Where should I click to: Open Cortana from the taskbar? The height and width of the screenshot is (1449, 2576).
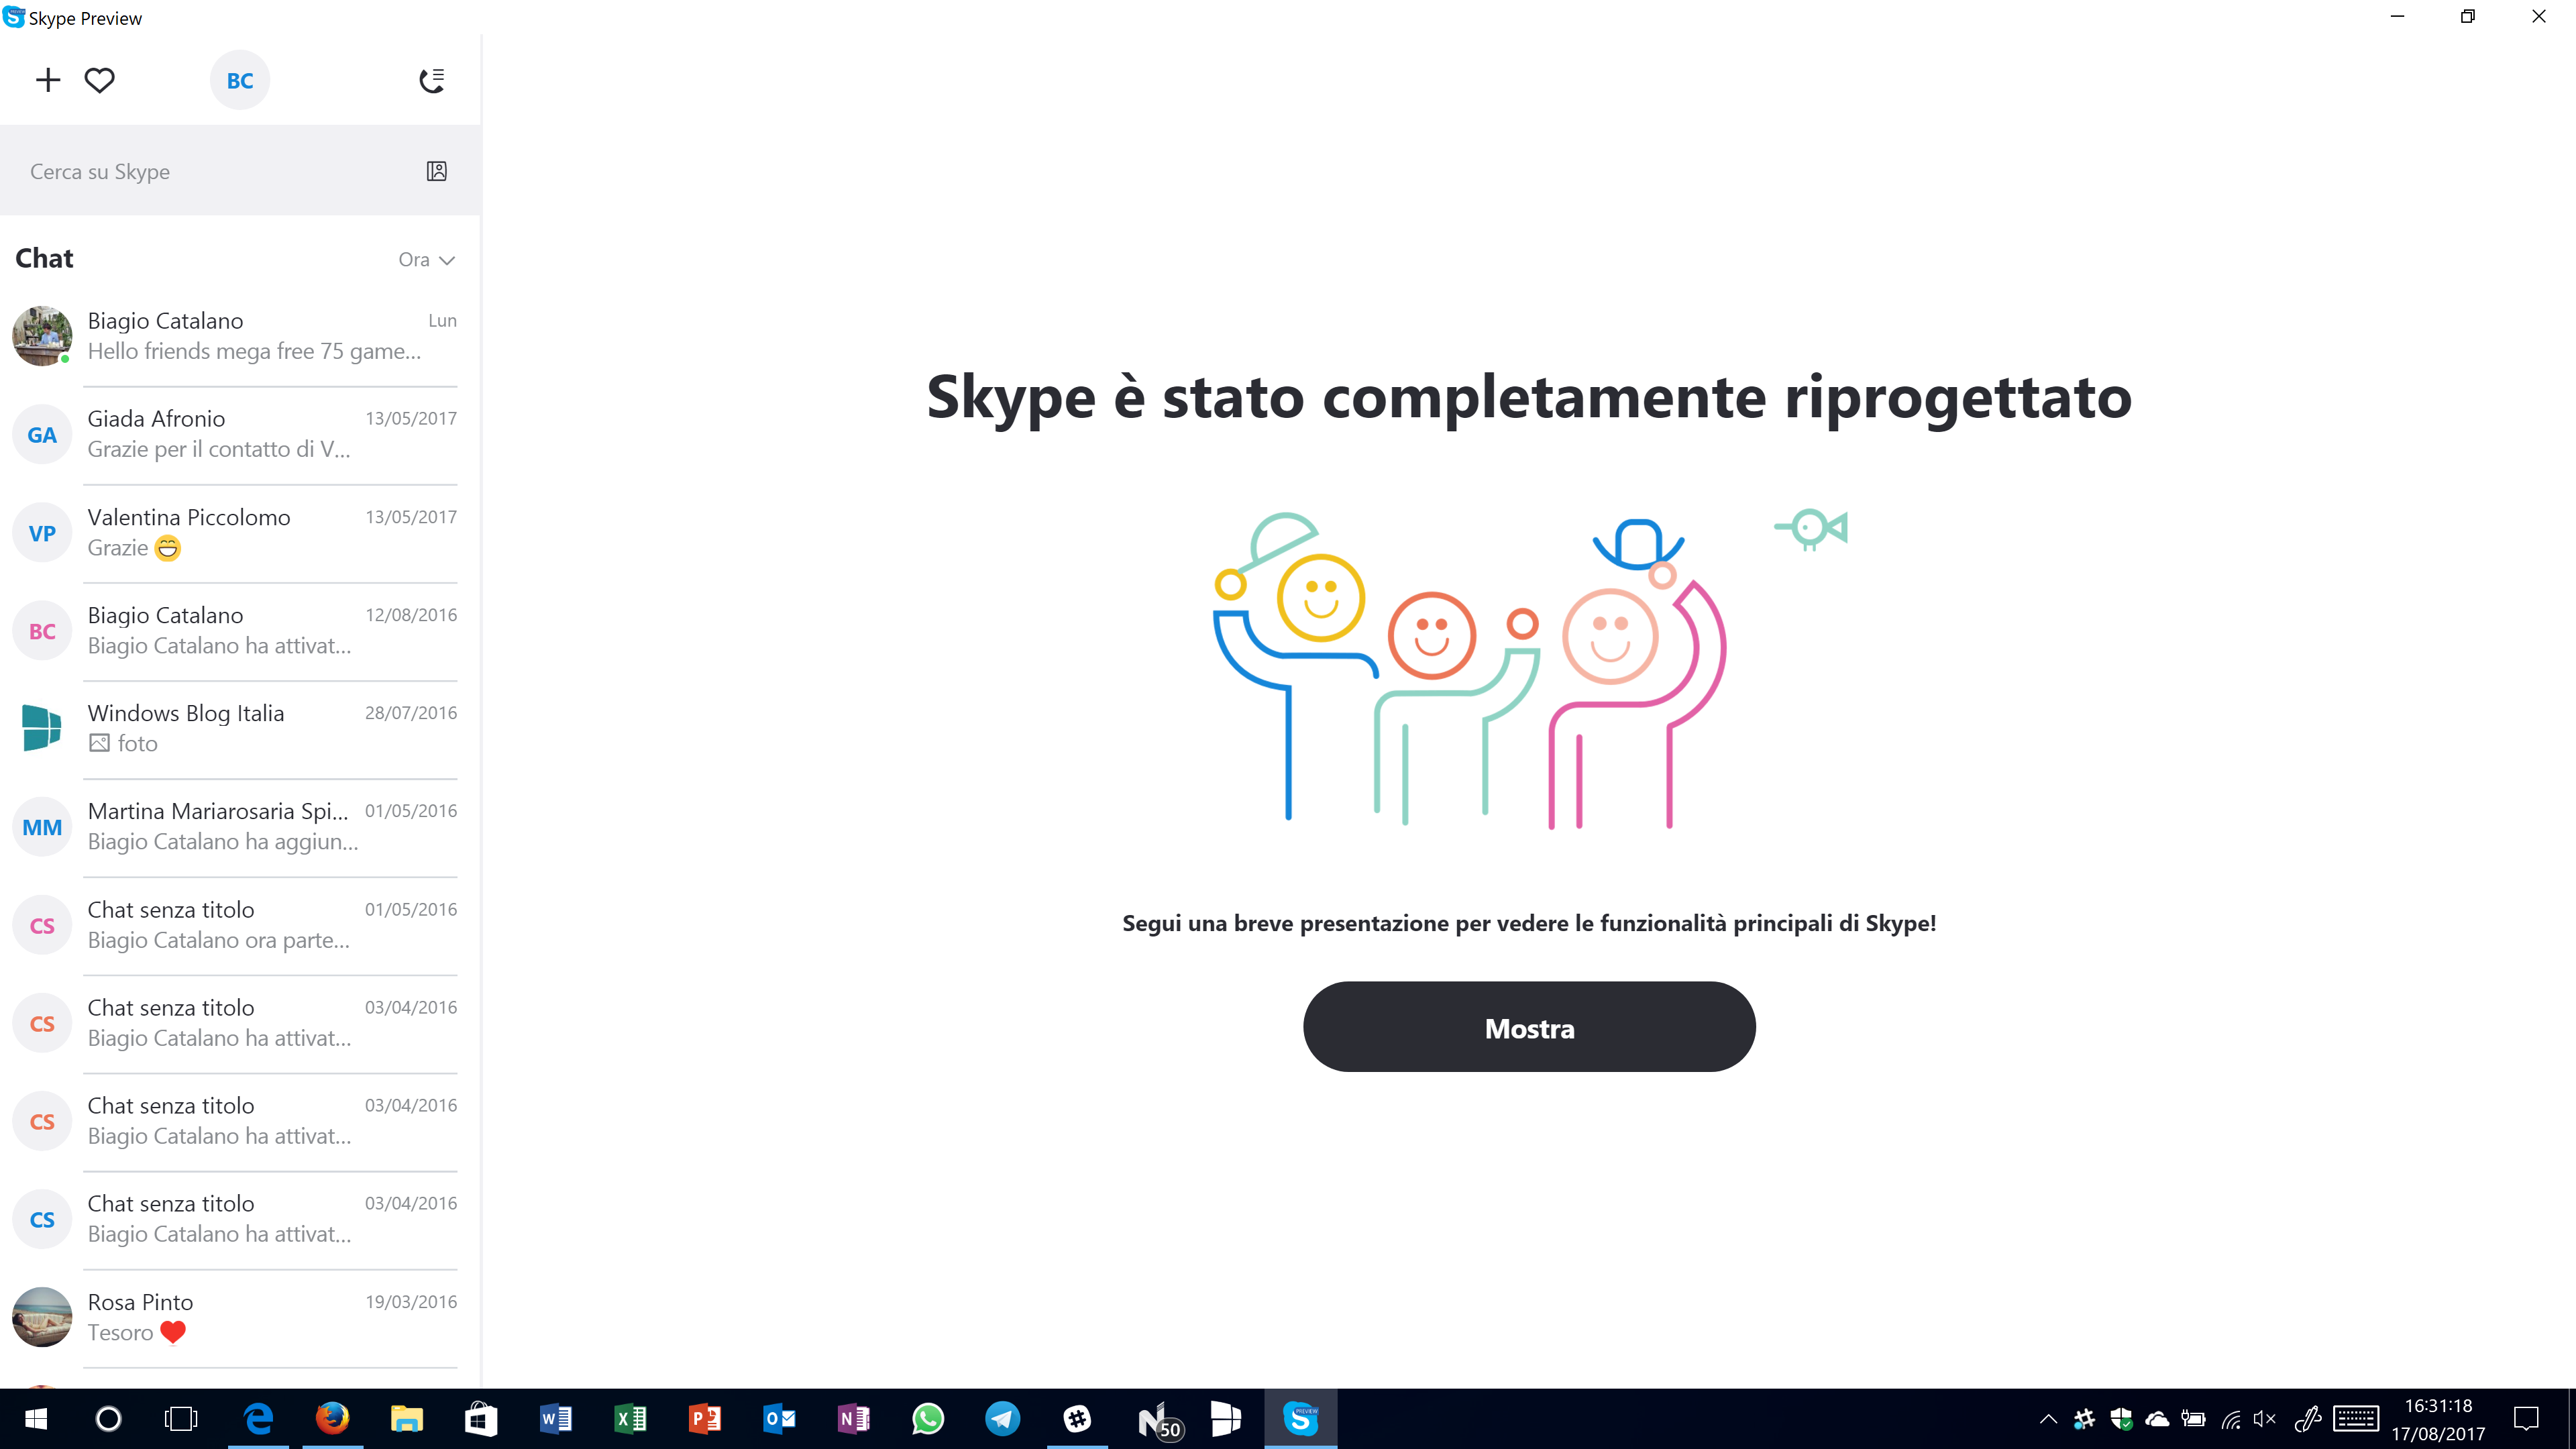click(108, 1418)
